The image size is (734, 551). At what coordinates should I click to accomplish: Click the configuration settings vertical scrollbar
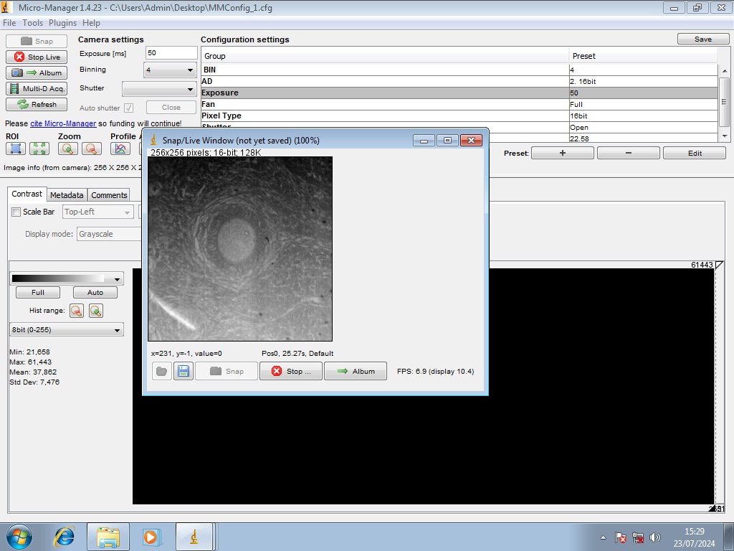[x=724, y=102]
